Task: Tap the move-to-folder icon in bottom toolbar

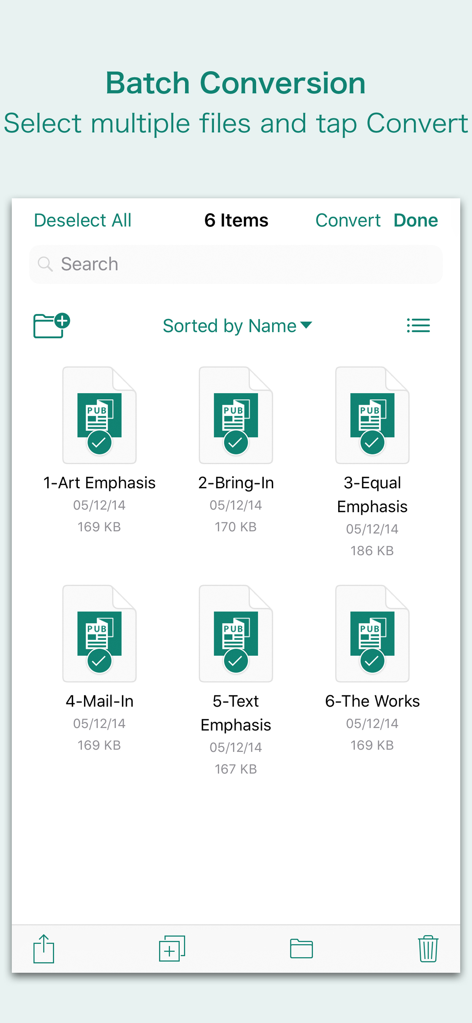Action: click(301, 949)
